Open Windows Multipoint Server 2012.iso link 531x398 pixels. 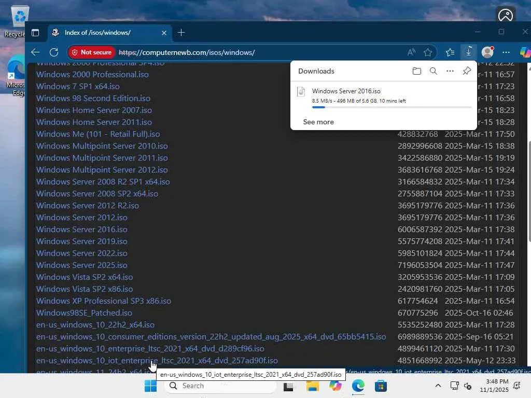pos(102,169)
